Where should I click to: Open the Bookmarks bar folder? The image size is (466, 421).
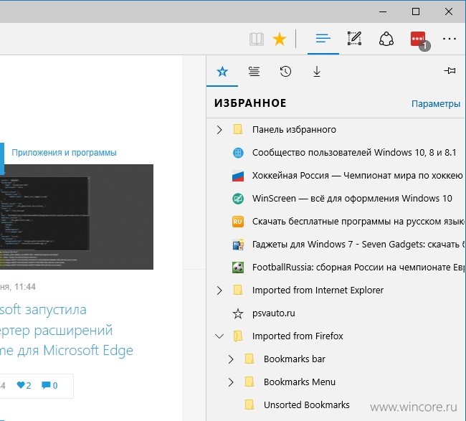tap(295, 359)
